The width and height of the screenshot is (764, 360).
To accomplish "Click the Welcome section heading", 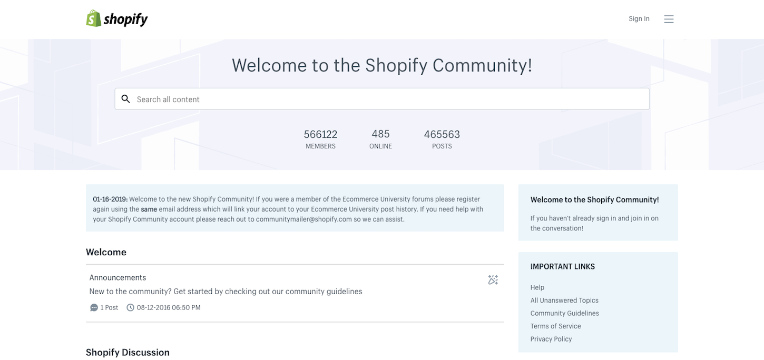I will [x=106, y=252].
